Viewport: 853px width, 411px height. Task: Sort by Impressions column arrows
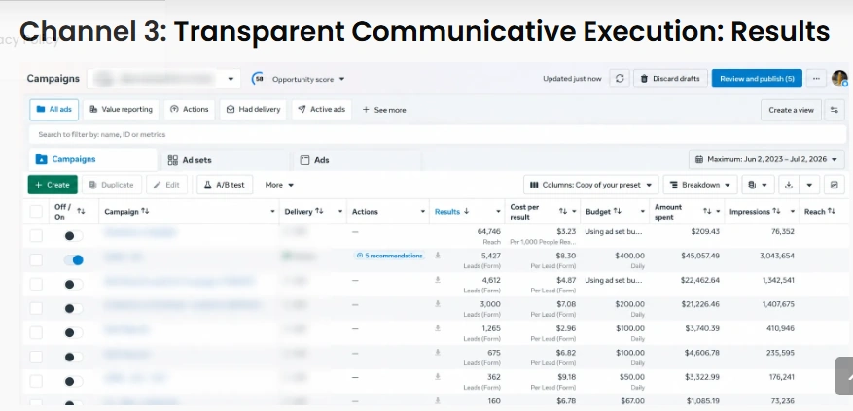click(x=776, y=211)
